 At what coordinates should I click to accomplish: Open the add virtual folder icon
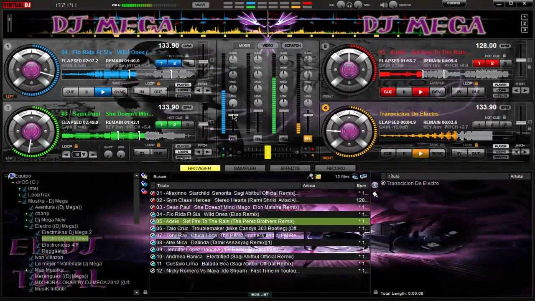coord(144,176)
